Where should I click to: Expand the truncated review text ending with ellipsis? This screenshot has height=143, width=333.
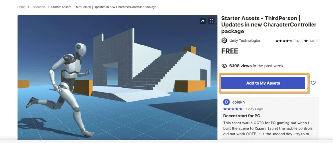click(268, 129)
